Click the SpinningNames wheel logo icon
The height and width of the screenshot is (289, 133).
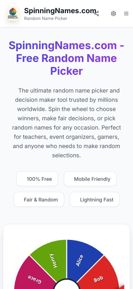point(13,14)
